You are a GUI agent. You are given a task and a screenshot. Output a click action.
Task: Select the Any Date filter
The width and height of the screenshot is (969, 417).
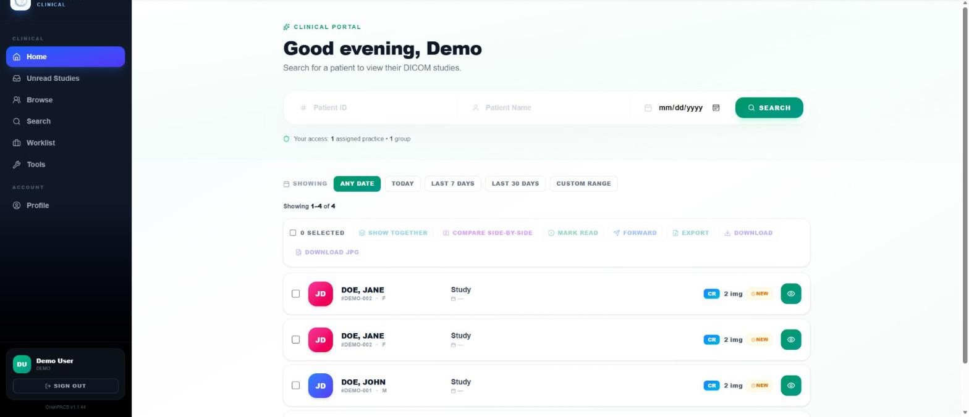357,184
